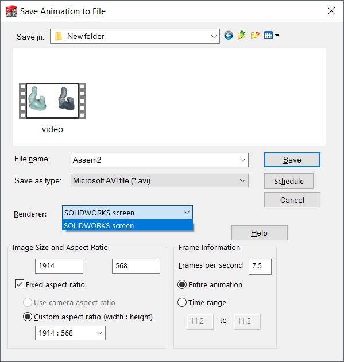
Task: Click the video folder name label
Action: [52, 129]
